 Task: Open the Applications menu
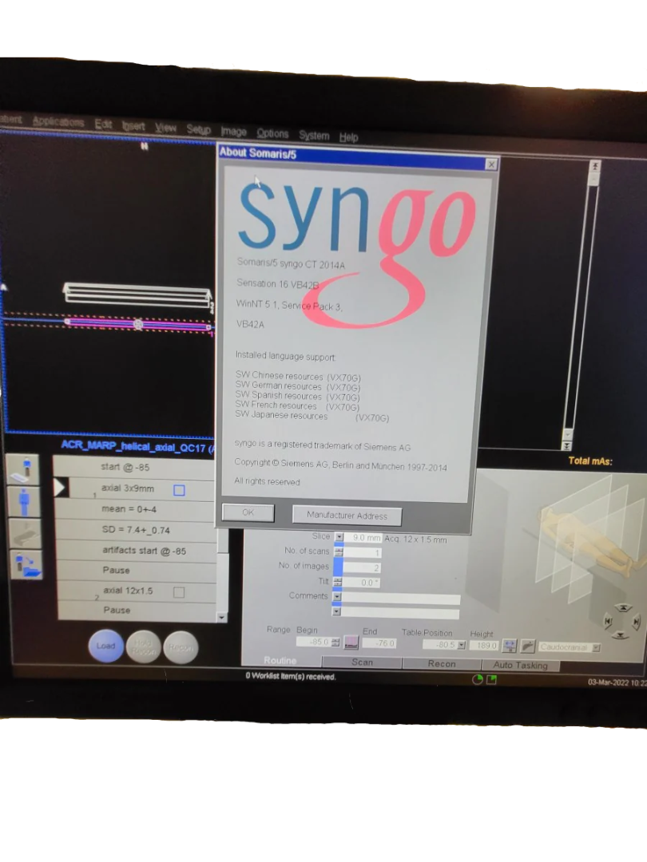58,121
